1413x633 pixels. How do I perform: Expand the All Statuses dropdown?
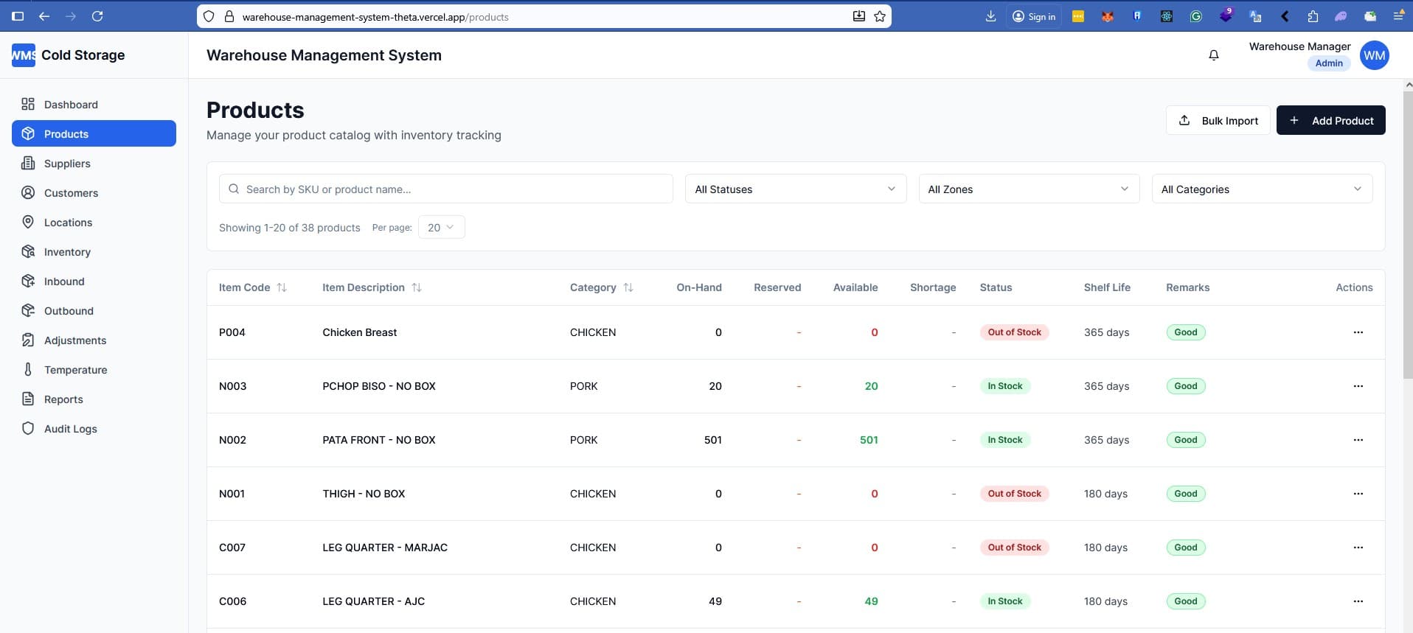[x=795, y=189]
